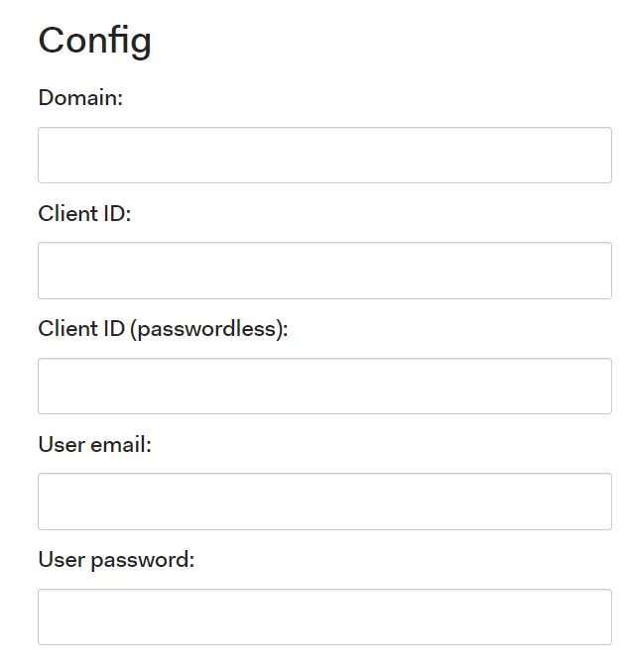Click the box beneath "User email:"
The image size is (627, 671).
click(324, 502)
